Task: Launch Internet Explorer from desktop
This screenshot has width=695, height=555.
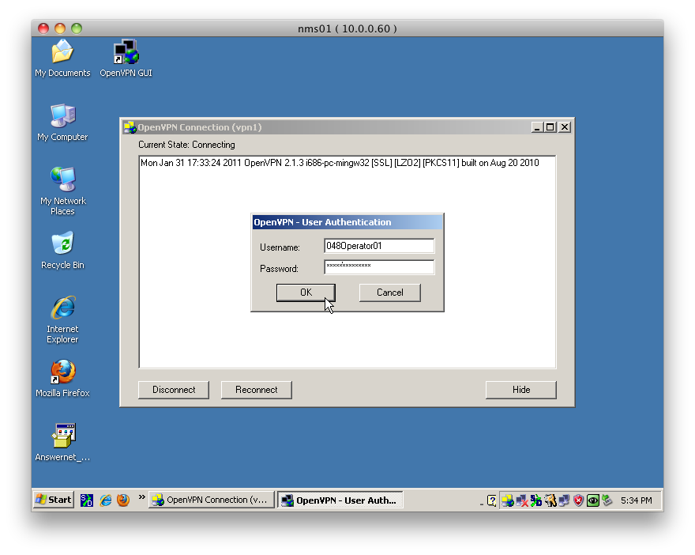Action: [62, 320]
